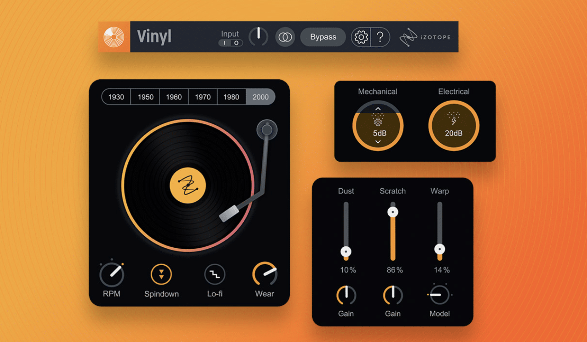Click the Warp label
Image resolution: width=587 pixels, height=342 pixels.
(440, 191)
